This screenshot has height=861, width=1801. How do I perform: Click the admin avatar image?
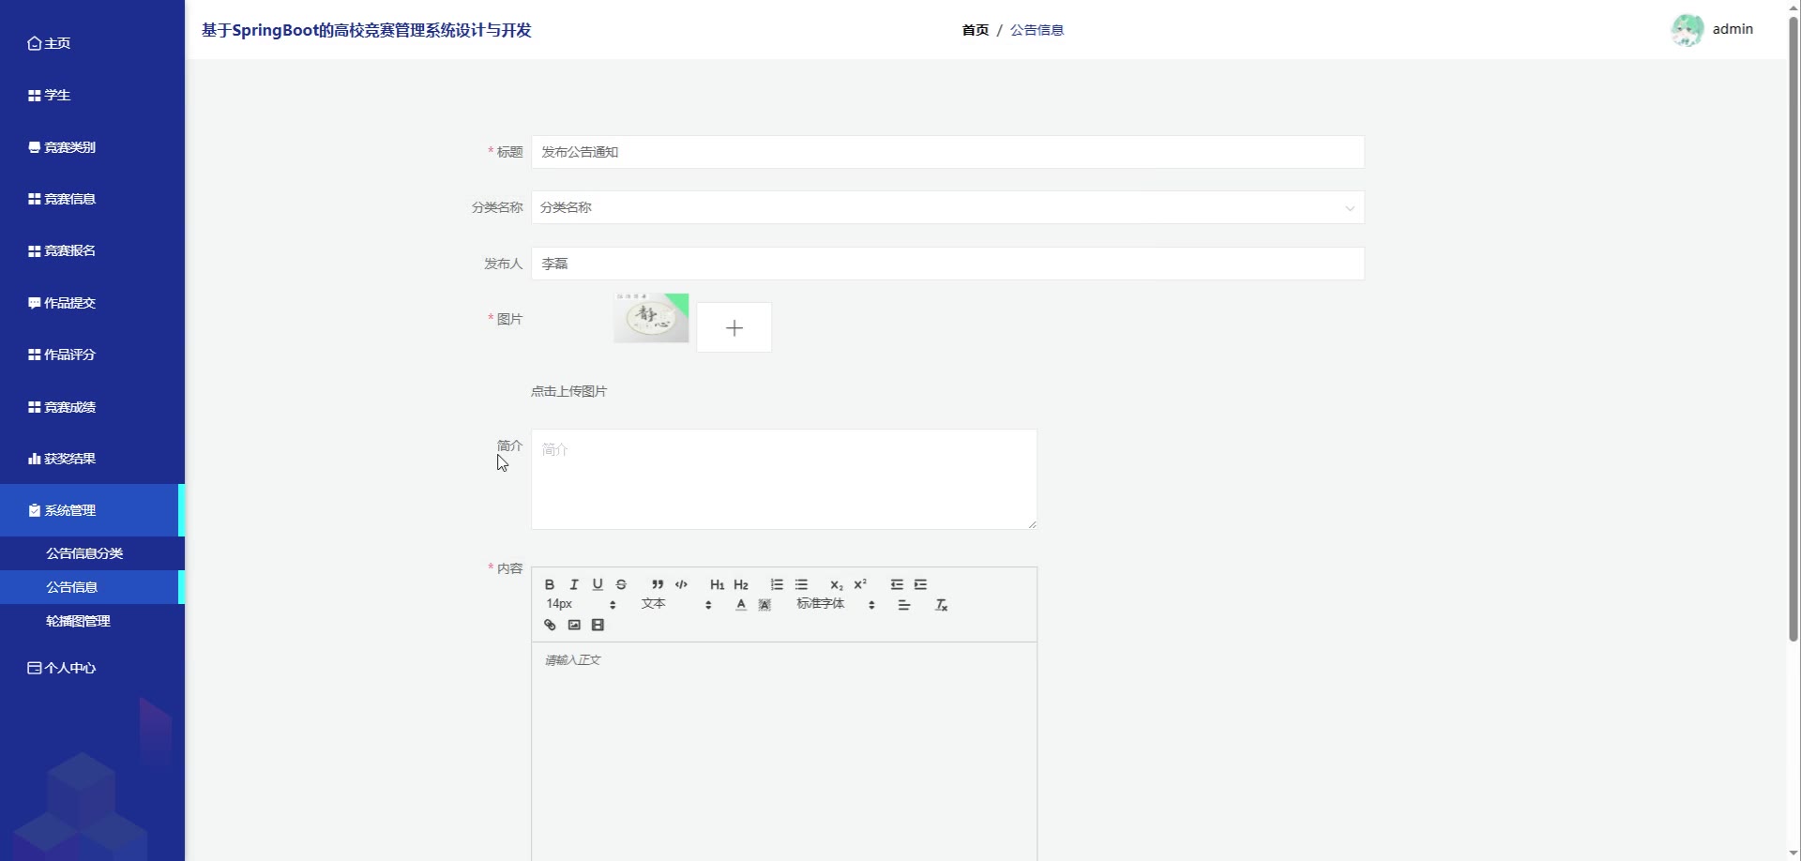coord(1687,30)
